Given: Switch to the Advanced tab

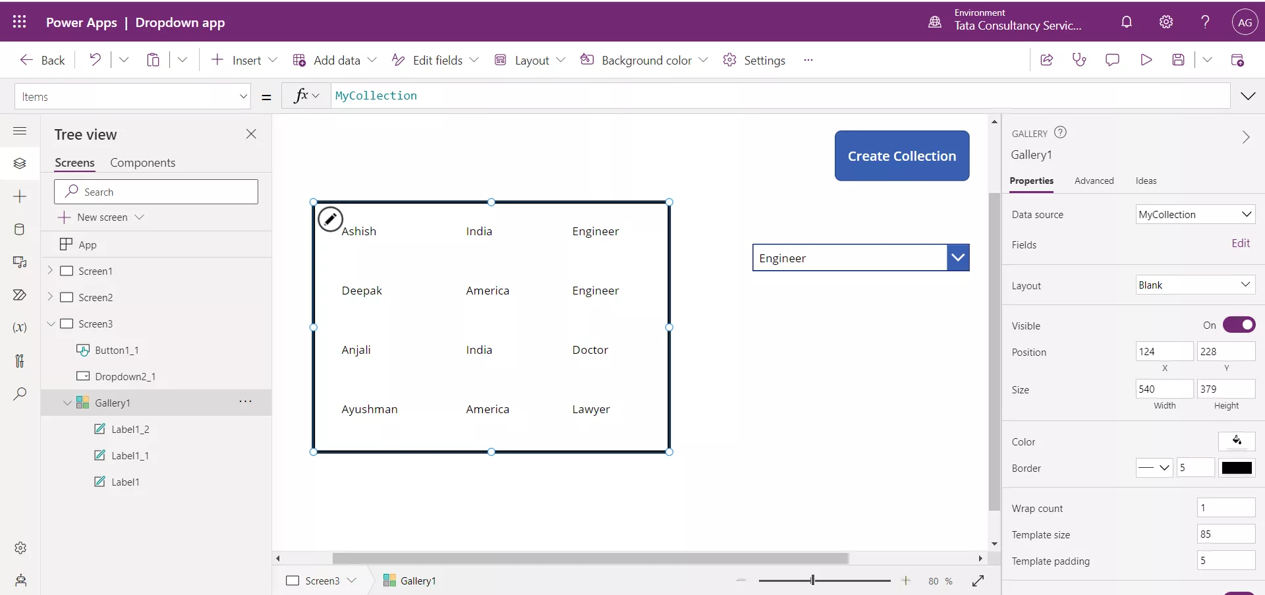Looking at the screenshot, I should click(x=1094, y=181).
